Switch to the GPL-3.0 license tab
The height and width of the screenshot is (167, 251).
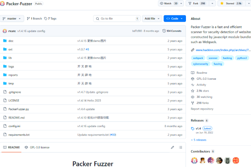point(37,147)
